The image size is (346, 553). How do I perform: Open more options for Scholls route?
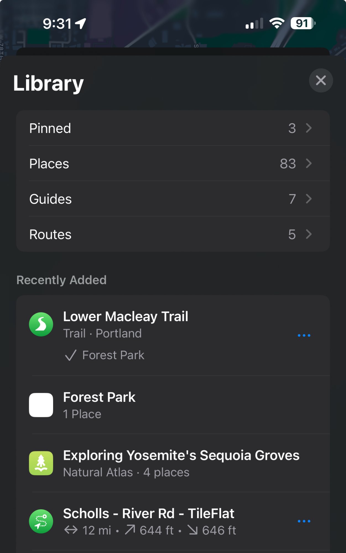(304, 521)
